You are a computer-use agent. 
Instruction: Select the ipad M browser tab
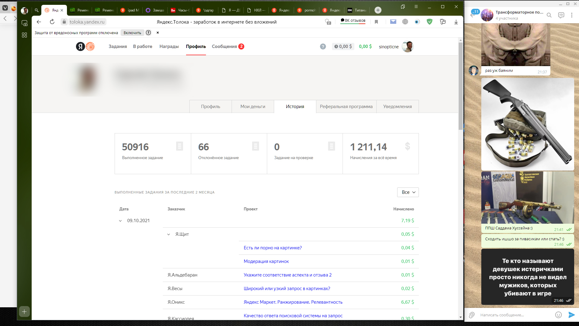(130, 10)
